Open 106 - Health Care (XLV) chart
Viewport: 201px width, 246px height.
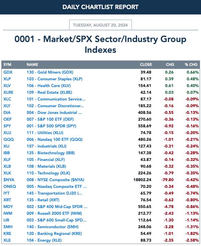click(x=48, y=86)
